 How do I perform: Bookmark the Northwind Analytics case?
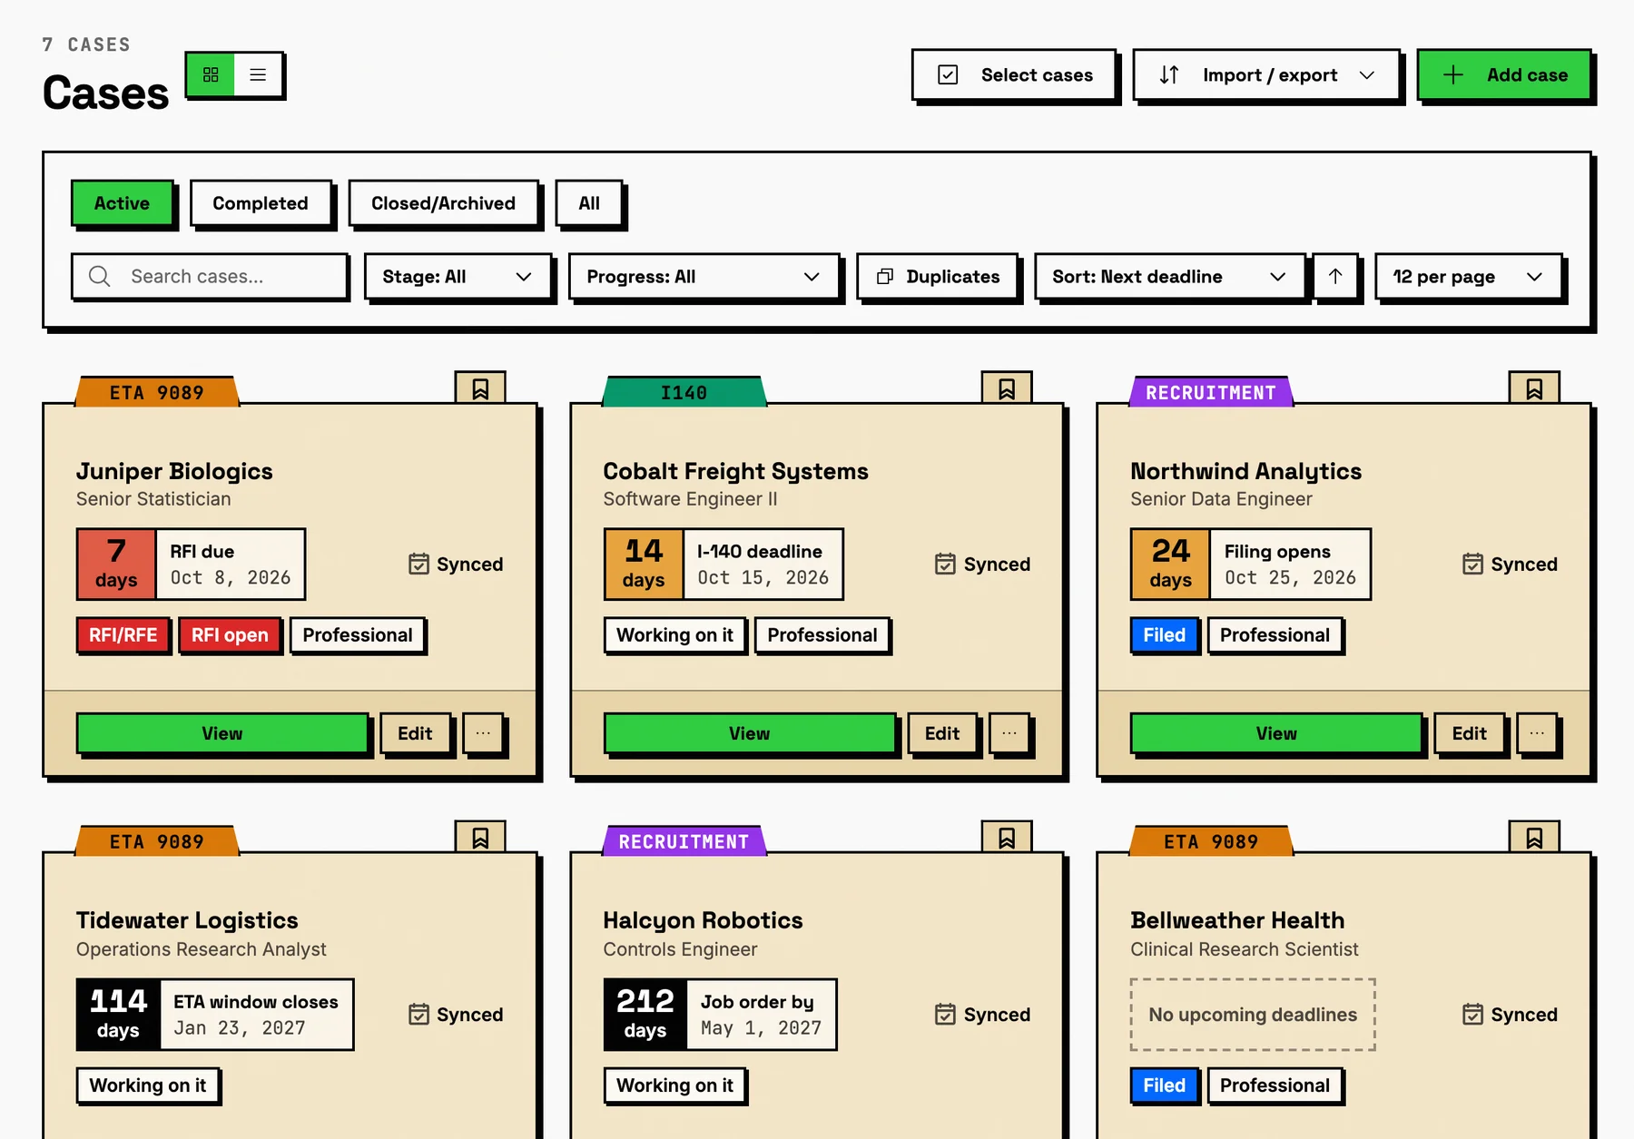click(1534, 388)
